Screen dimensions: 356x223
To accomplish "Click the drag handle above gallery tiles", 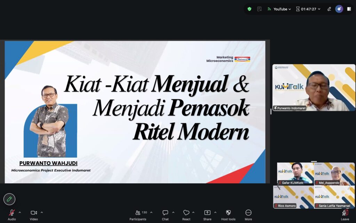I will [x=314, y=161].
